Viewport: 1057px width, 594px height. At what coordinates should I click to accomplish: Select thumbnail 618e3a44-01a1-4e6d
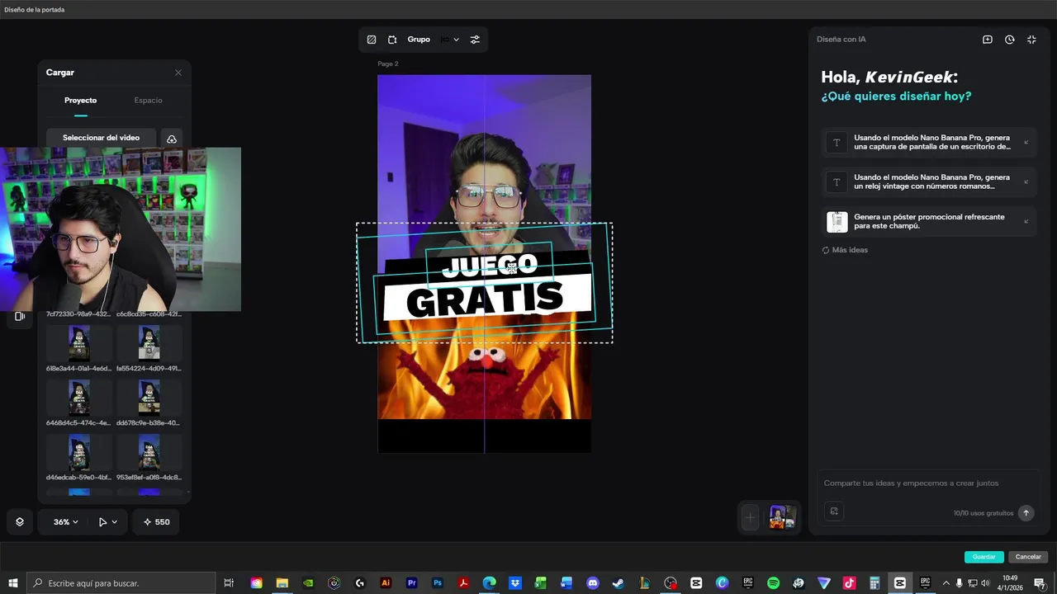tap(79, 342)
